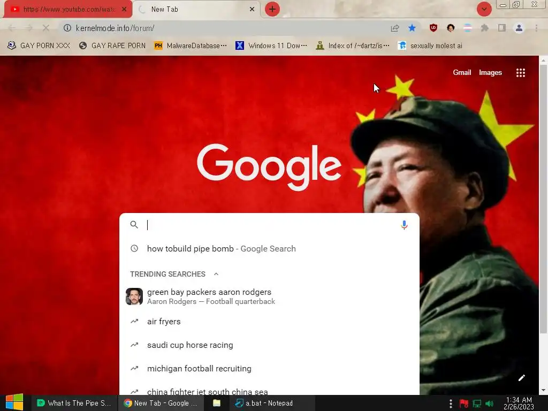This screenshot has height=411, width=548.
Task: Open a new tab with the red plus button
Action: [272, 9]
